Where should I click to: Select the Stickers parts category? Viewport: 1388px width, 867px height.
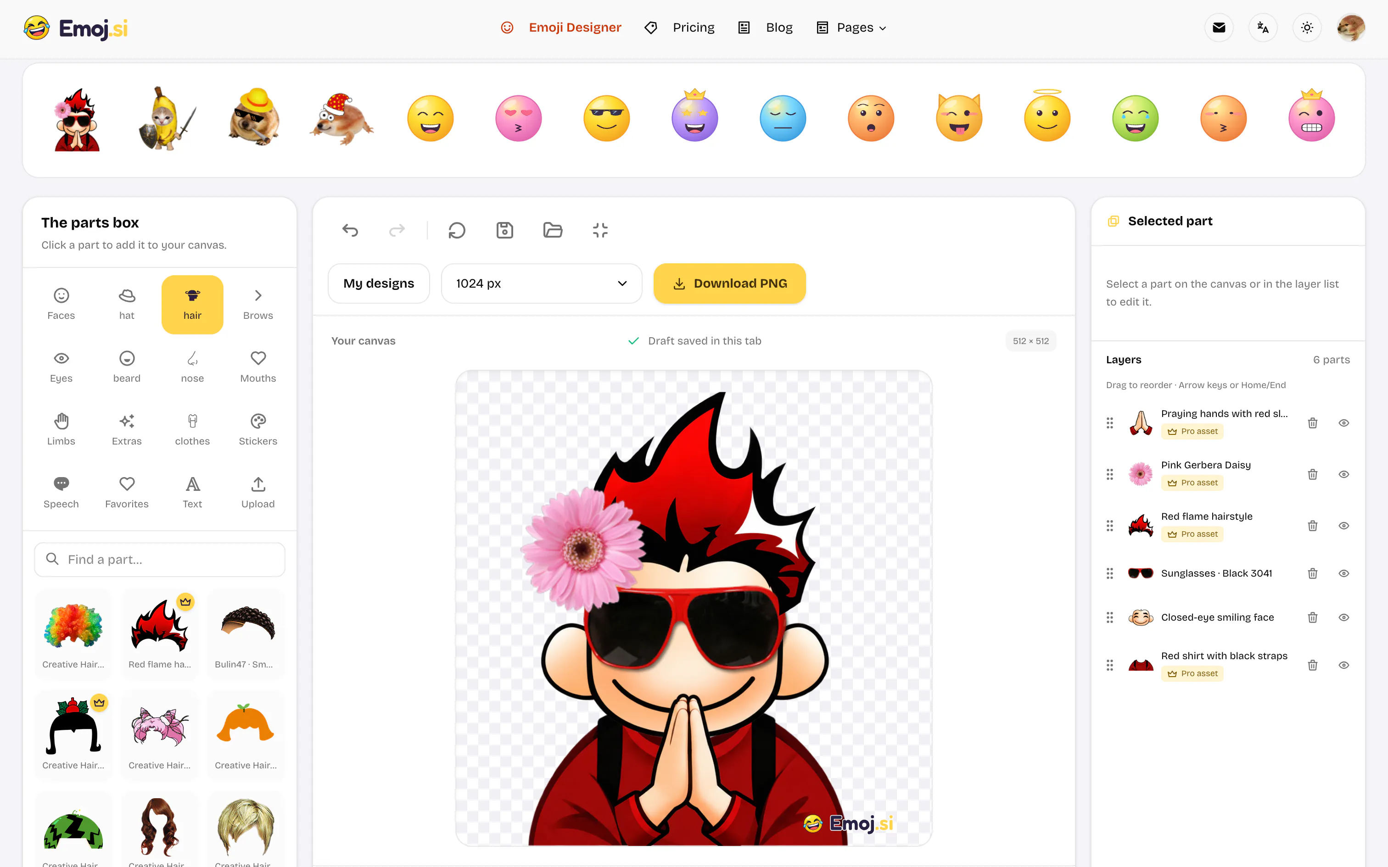pyautogui.click(x=258, y=430)
